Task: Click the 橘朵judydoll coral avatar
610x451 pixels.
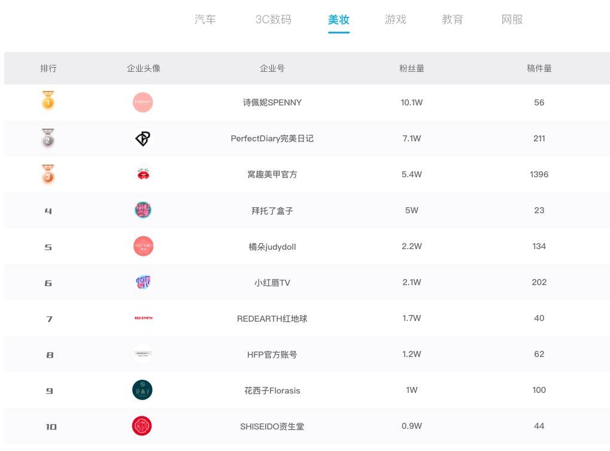Action: pos(143,246)
